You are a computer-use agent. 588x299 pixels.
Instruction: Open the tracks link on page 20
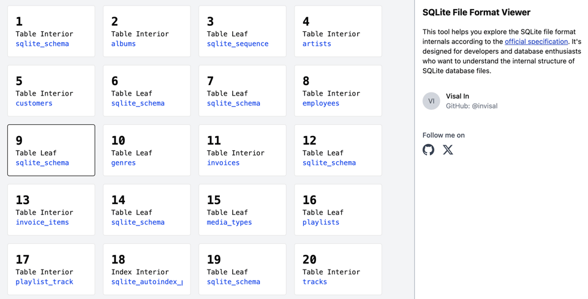pos(315,282)
